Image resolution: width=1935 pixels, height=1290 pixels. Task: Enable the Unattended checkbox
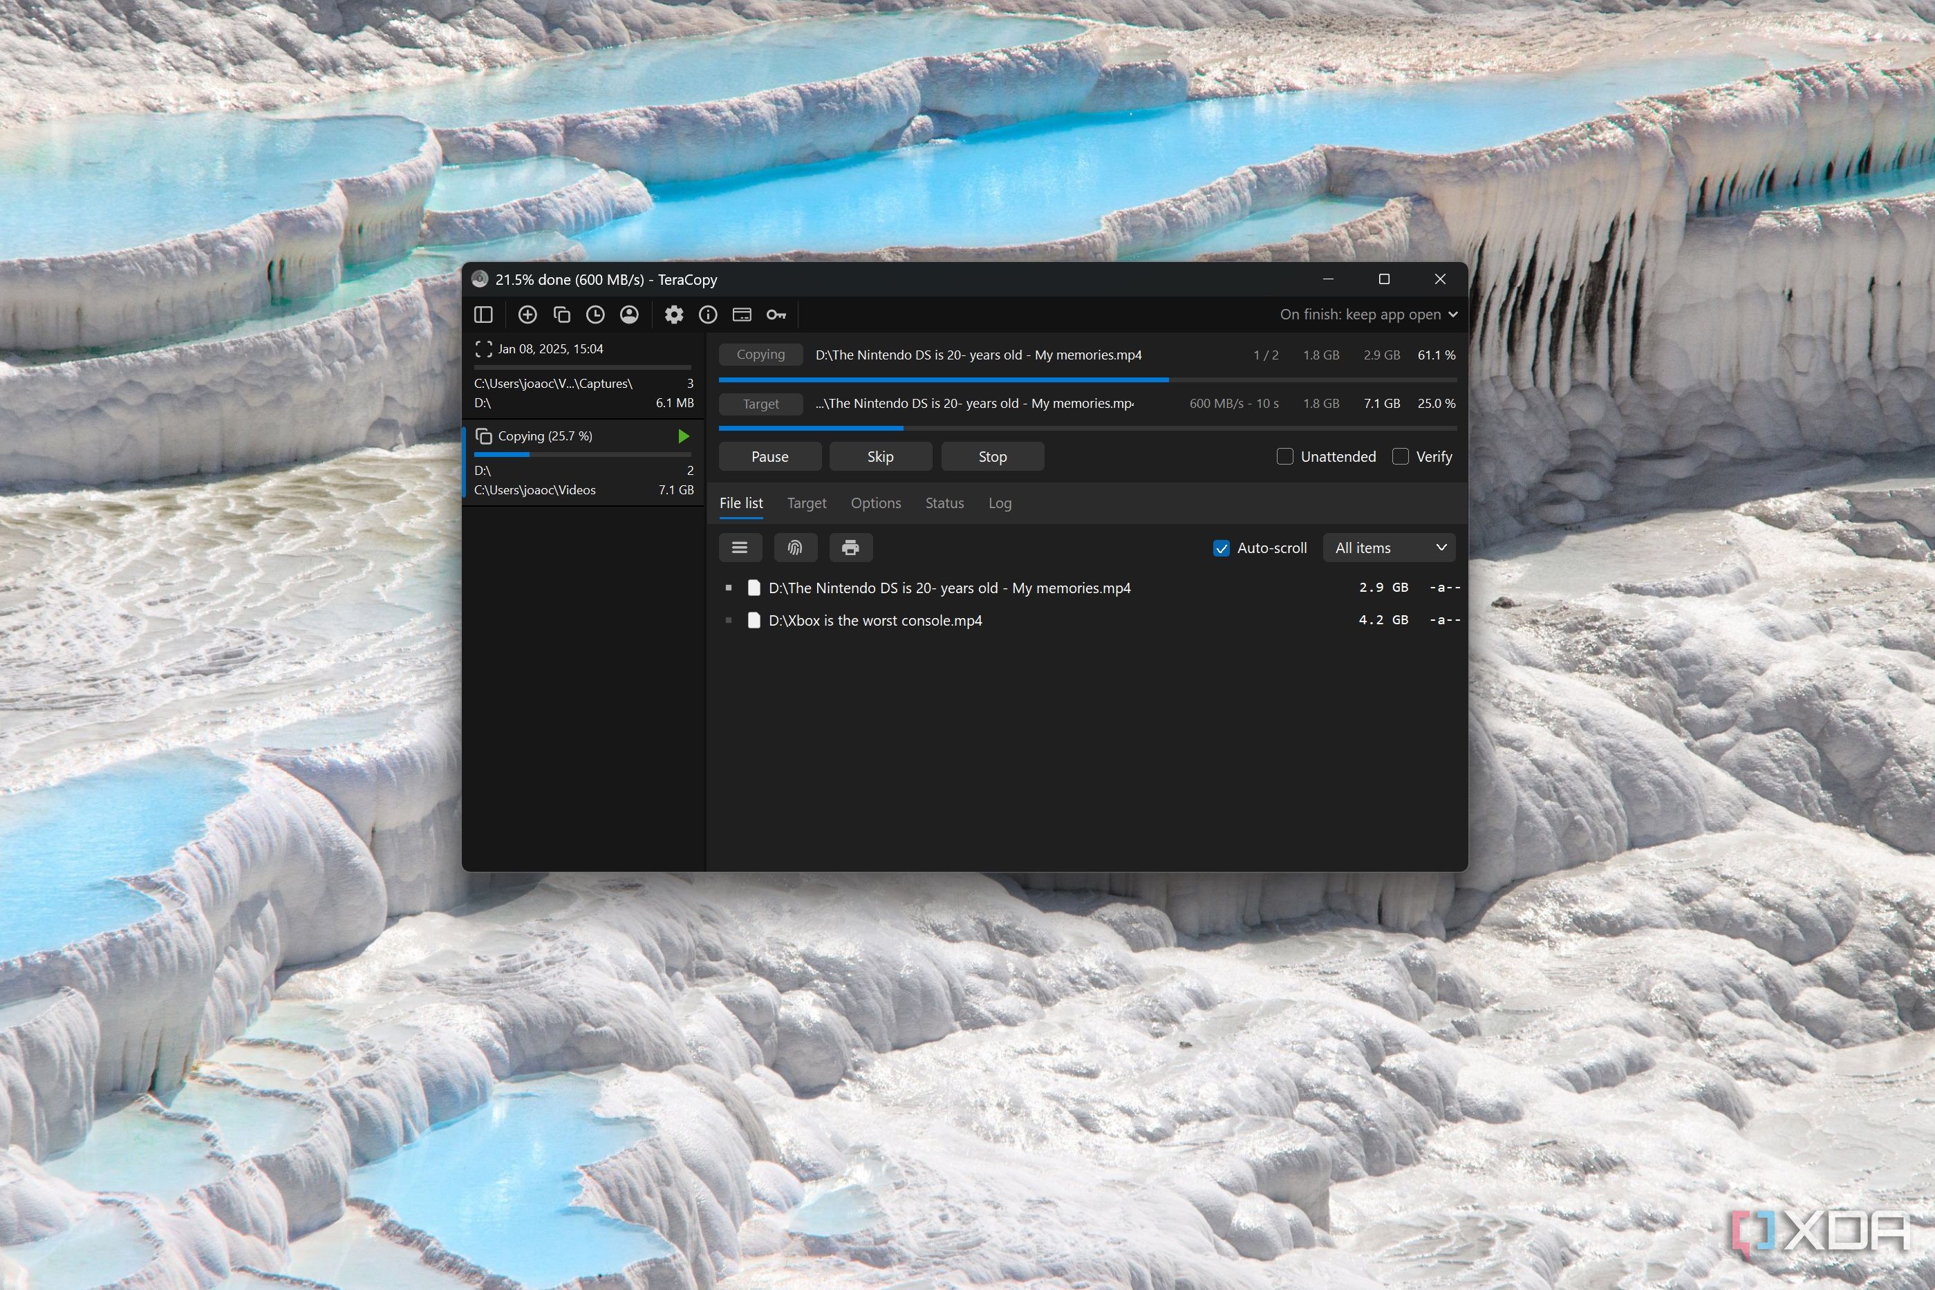pos(1285,456)
